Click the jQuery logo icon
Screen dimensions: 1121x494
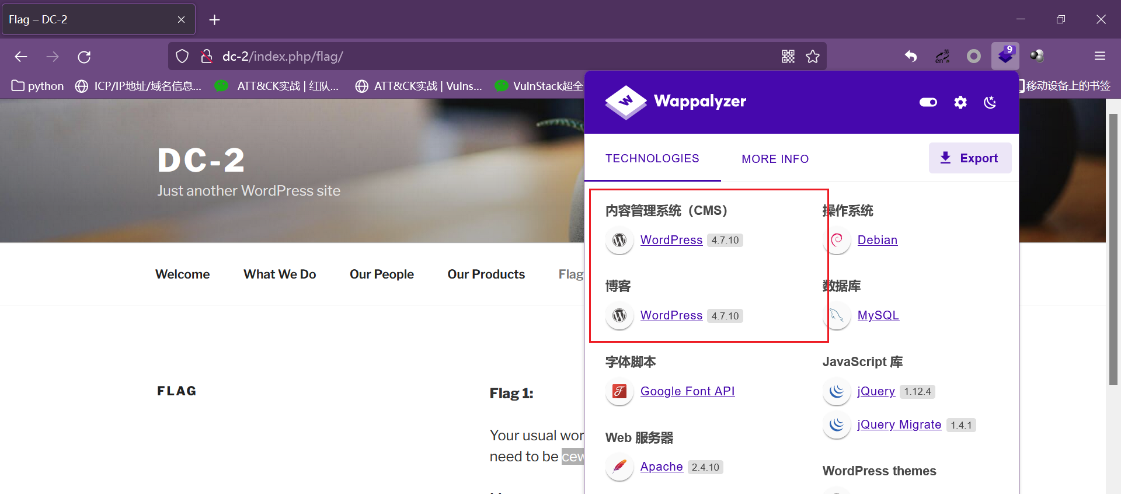coord(837,391)
